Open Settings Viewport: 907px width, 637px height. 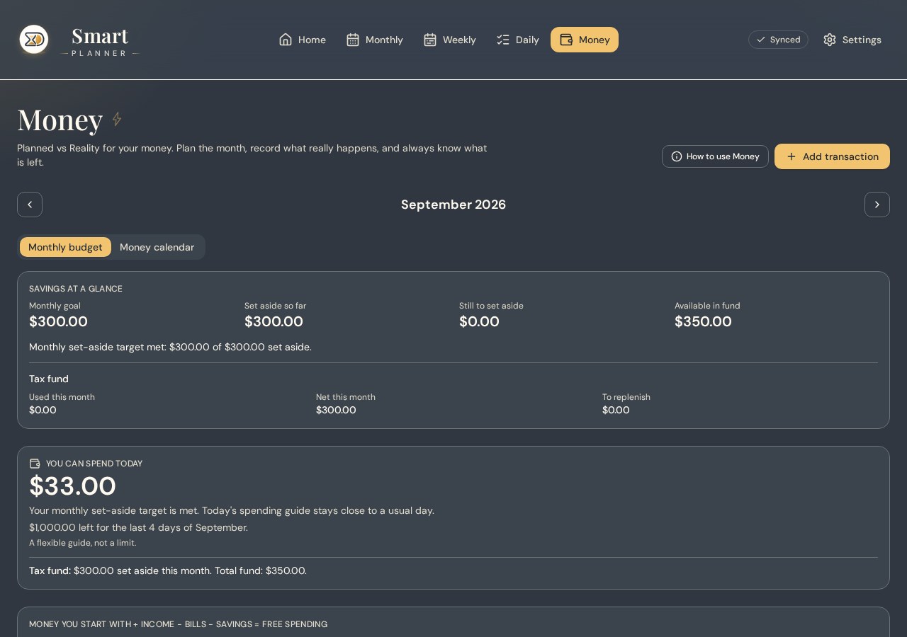(852, 40)
